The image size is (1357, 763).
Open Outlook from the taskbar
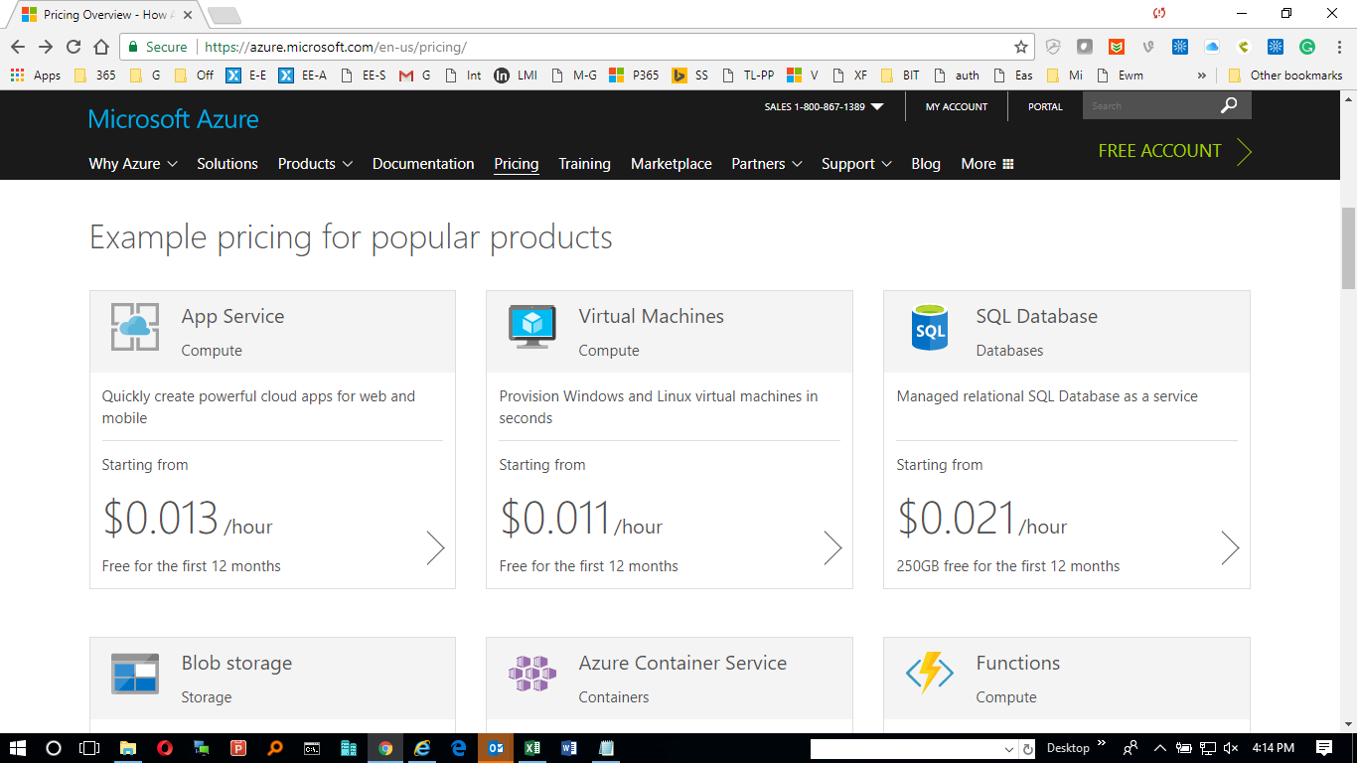coord(495,748)
